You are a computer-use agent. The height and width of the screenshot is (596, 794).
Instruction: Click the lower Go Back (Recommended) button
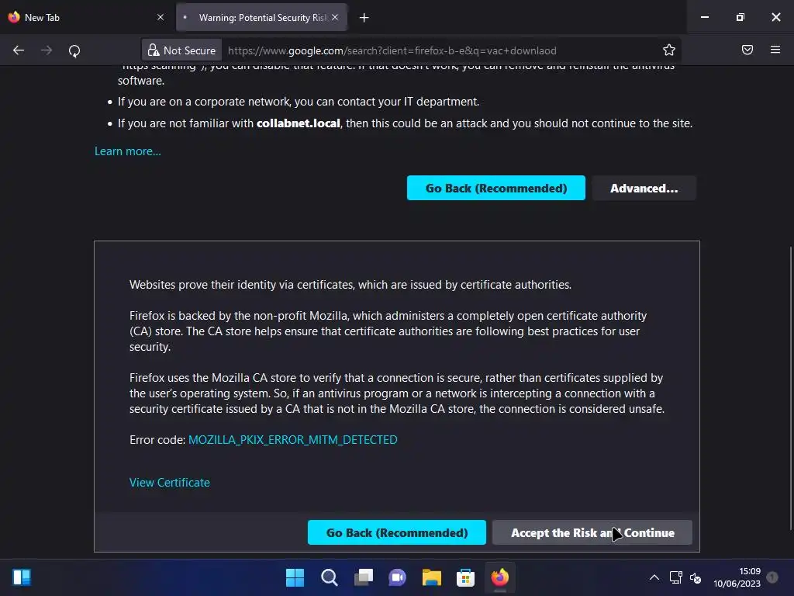point(397,532)
